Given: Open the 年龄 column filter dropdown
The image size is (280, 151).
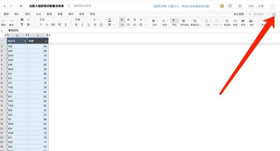Looking at the screenshot, I should (x=46, y=41).
